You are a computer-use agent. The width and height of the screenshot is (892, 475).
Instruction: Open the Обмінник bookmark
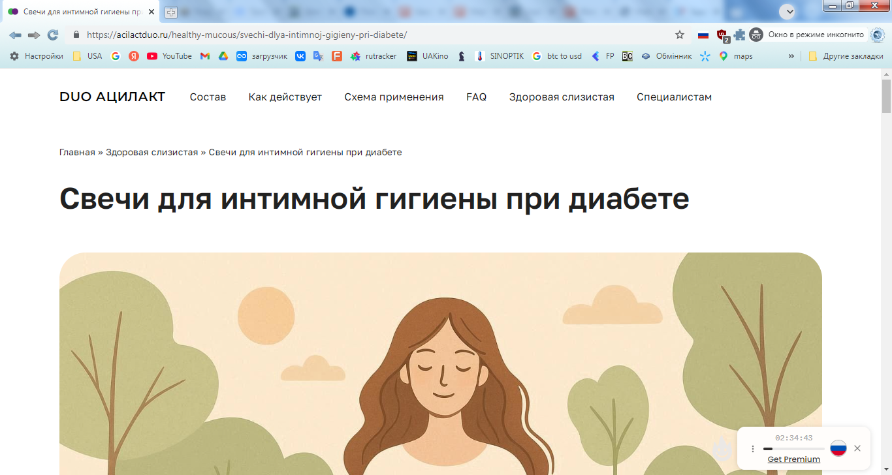coord(666,56)
